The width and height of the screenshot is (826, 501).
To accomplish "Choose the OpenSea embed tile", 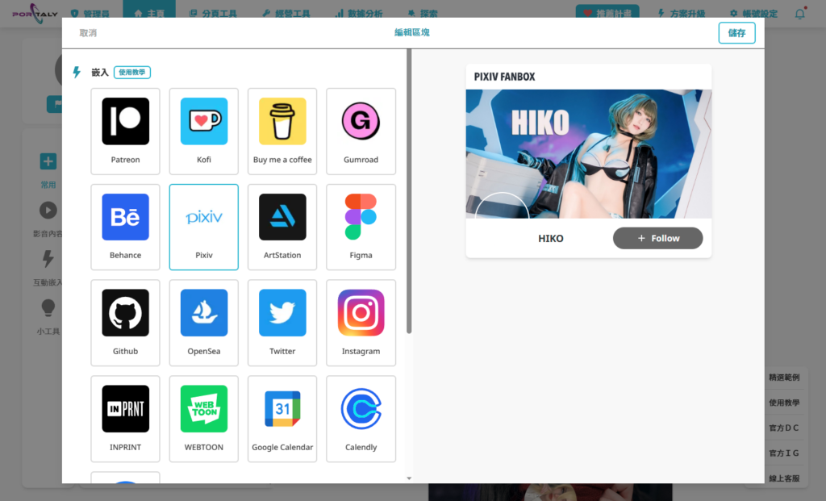I will pyautogui.click(x=204, y=323).
